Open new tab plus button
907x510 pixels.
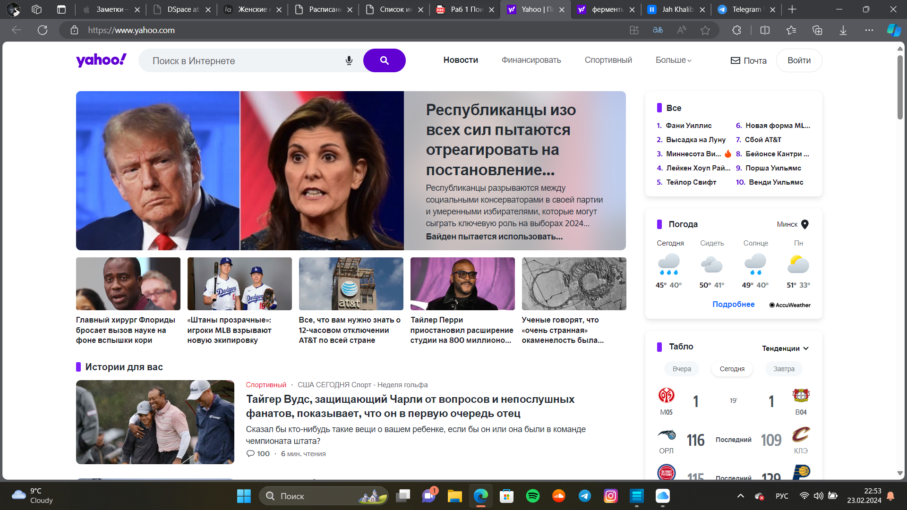pyautogui.click(x=792, y=9)
